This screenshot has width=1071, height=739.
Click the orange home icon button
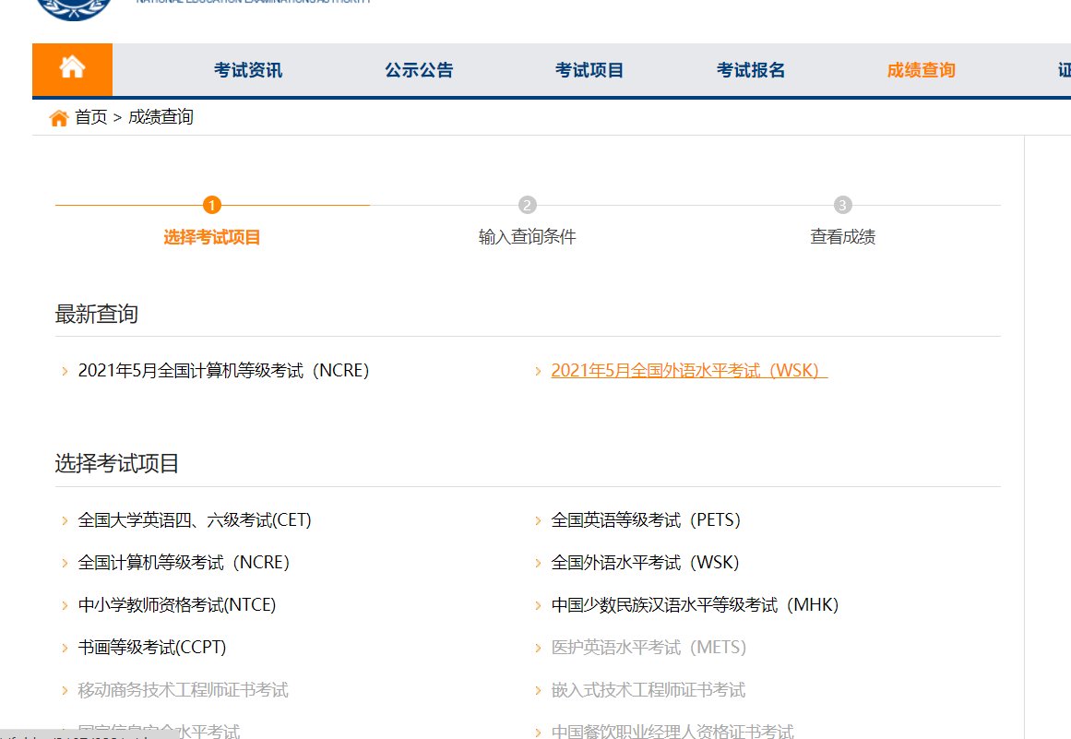72,69
